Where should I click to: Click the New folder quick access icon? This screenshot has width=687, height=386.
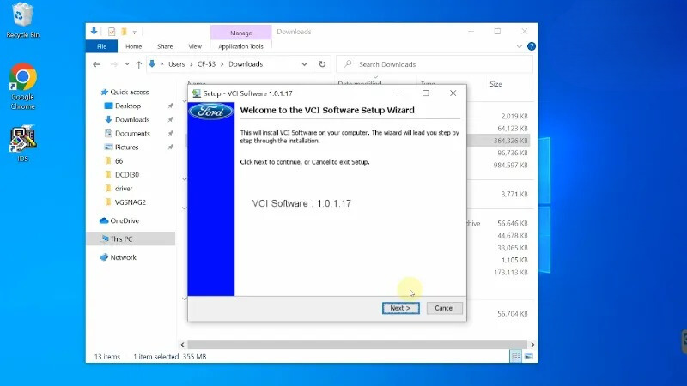pyautogui.click(x=124, y=32)
